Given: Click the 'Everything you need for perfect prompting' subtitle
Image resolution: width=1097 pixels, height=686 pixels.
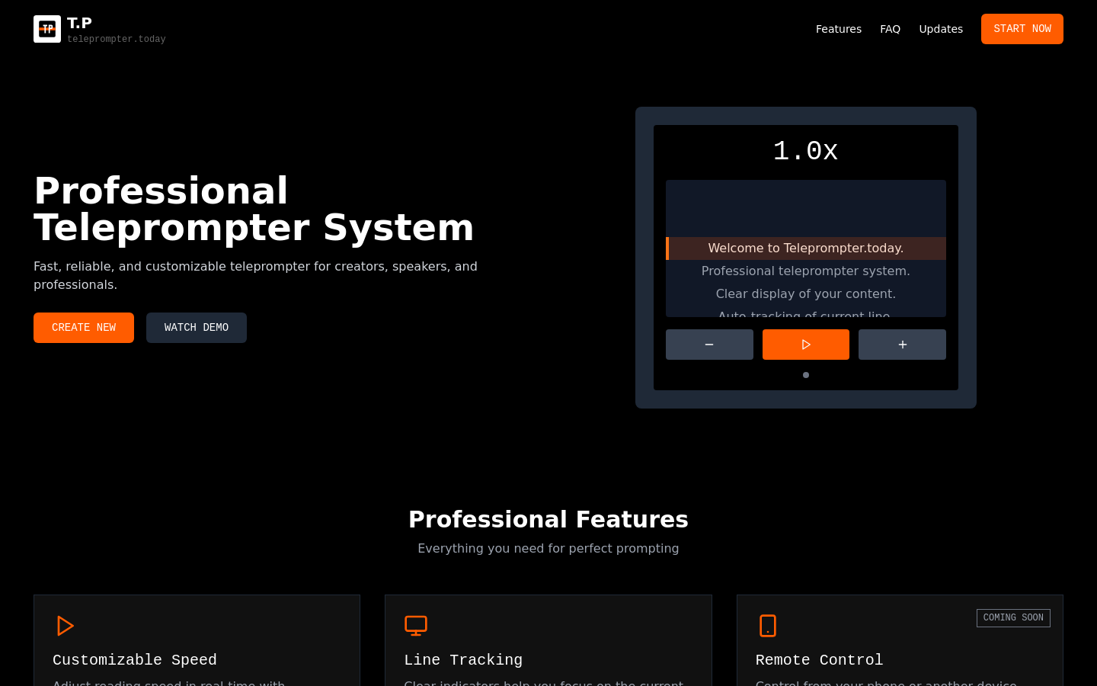Looking at the screenshot, I should (x=548, y=548).
